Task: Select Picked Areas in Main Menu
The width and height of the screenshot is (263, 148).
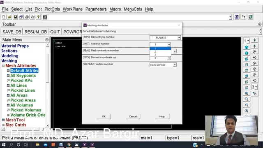Action: click(23, 100)
